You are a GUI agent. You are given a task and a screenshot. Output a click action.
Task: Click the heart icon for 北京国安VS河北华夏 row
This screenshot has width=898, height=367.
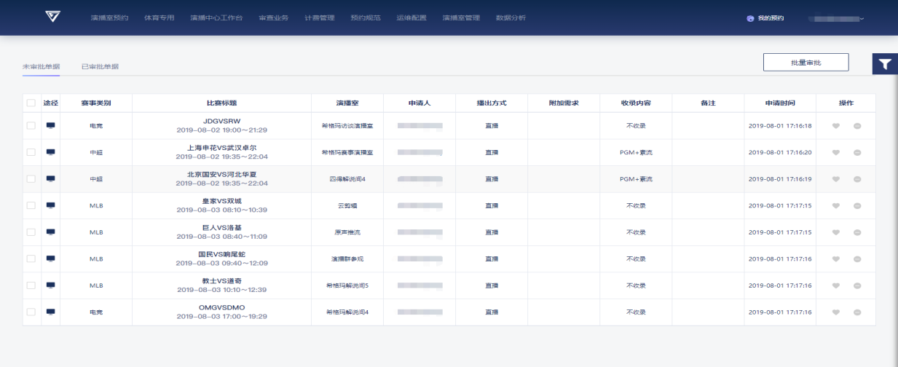coord(836,178)
